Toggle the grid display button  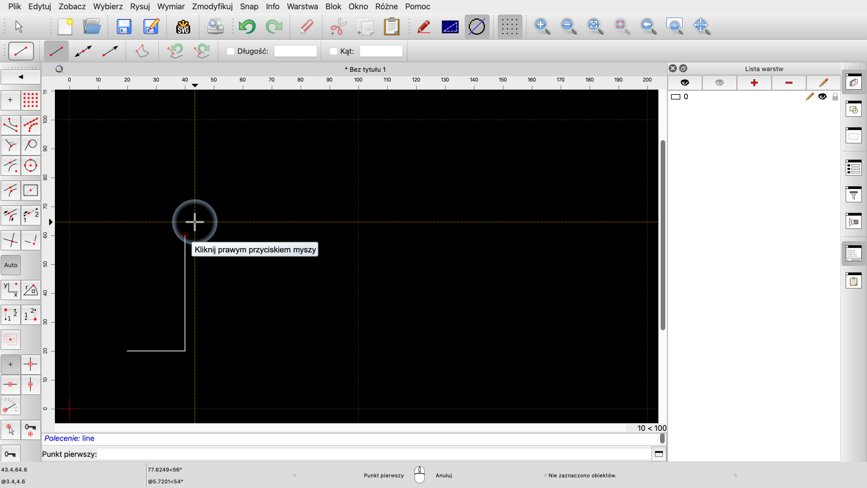point(509,27)
